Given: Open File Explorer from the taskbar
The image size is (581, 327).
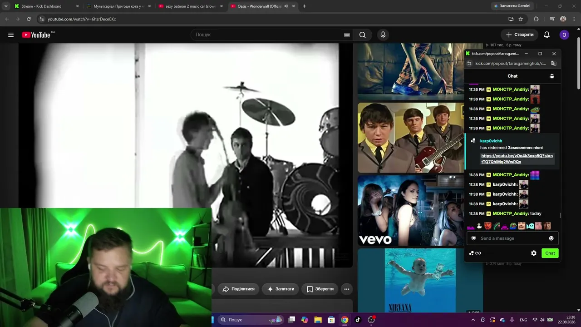Looking at the screenshot, I should [318, 320].
